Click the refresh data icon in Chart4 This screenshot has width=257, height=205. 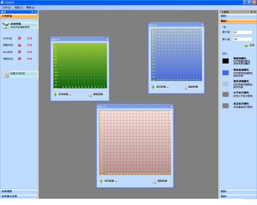point(91,95)
